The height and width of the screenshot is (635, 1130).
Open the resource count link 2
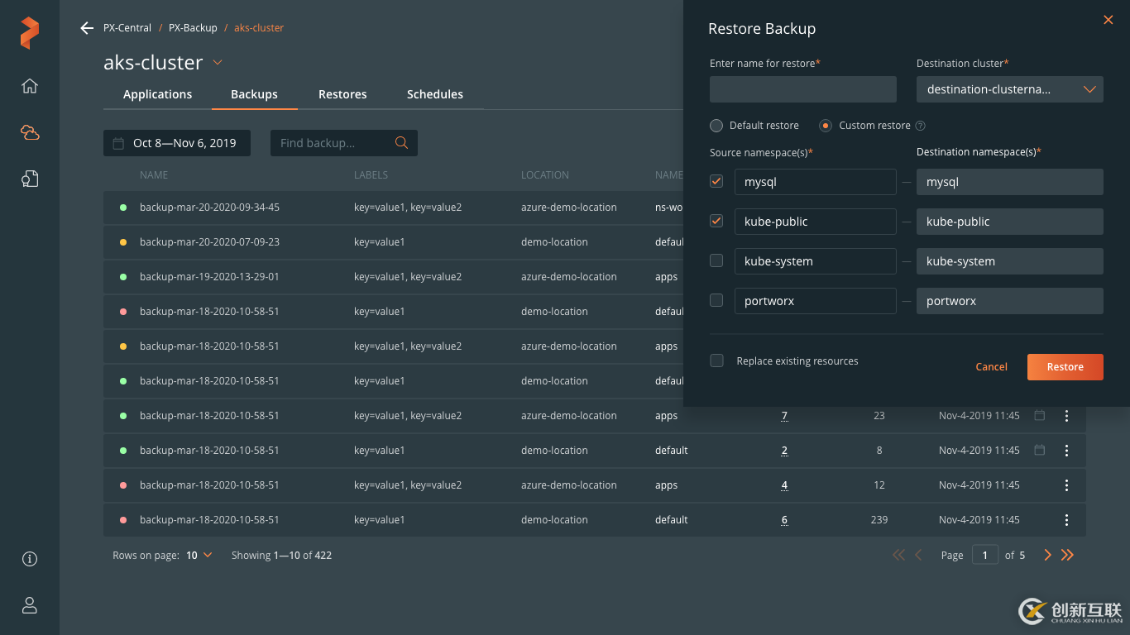click(x=784, y=451)
